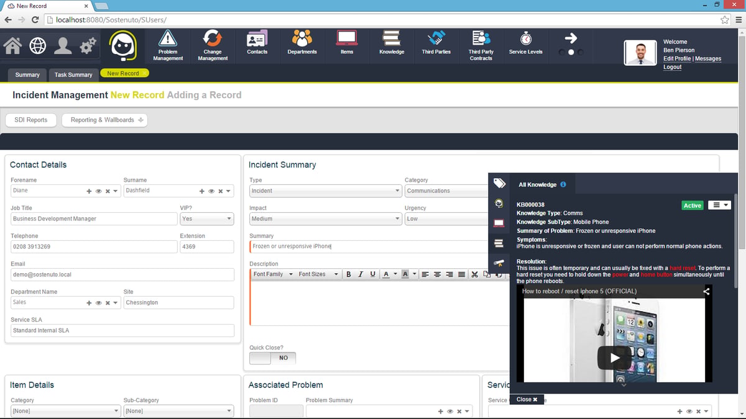Apply italic in Description editor
Image resolution: width=746 pixels, height=419 pixels.
[x=361, y=274]
